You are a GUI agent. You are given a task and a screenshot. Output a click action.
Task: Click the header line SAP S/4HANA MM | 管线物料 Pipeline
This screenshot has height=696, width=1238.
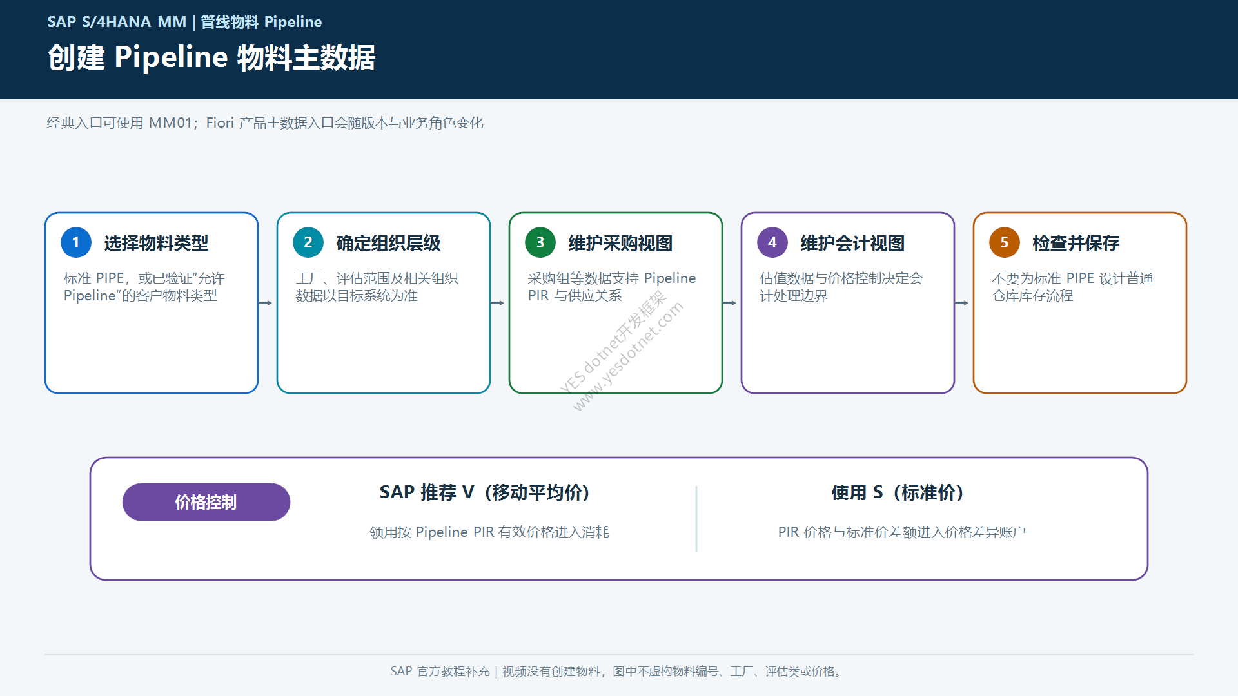pyautogui.click(x=184, y=22)
